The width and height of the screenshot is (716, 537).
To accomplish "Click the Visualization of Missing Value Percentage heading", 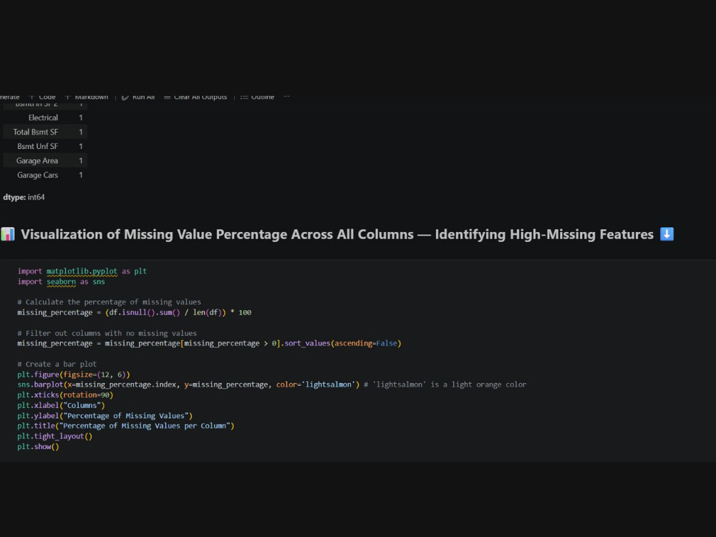I will click(x=337, y=234).
